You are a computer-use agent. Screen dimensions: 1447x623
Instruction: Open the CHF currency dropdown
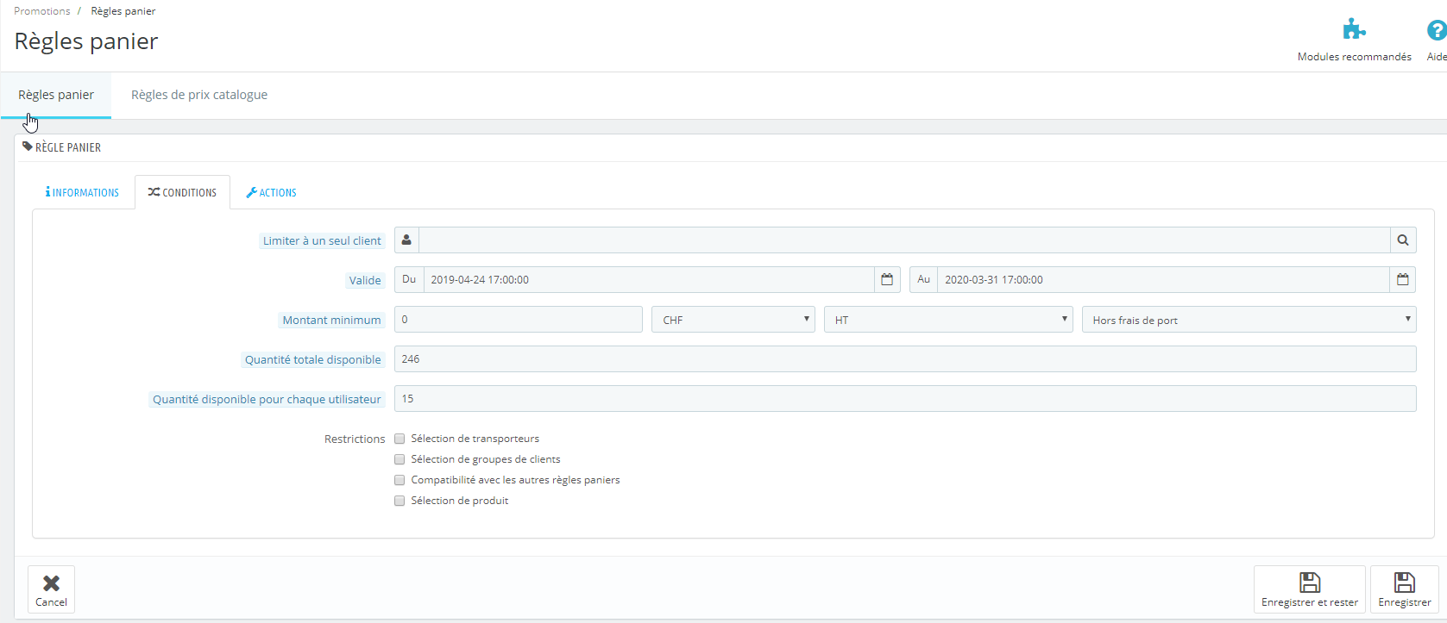(x=733, y=320)
